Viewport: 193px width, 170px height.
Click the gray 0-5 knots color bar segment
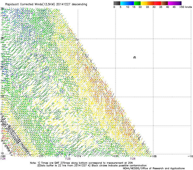[x=117, y=3]
